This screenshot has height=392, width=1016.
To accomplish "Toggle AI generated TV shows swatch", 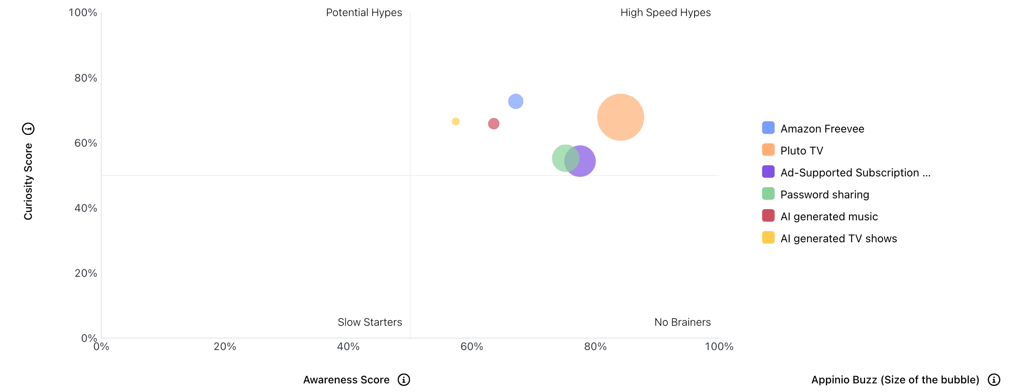I will [x=768, y=238].
